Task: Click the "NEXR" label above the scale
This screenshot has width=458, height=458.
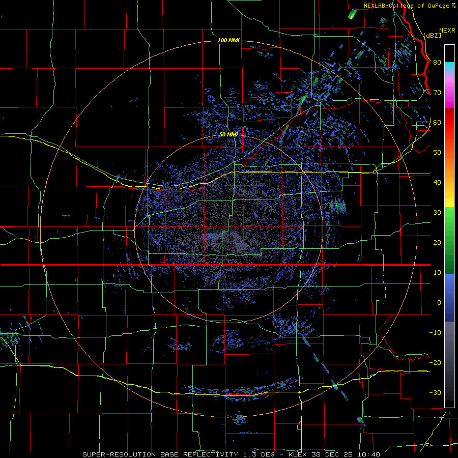Action: 447,31
